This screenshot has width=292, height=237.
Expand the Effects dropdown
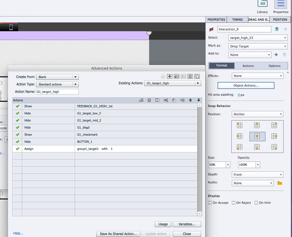[x=258, y=76]
